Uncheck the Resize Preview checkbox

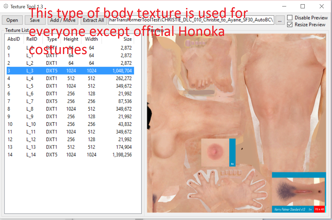(x=290, y=25)
